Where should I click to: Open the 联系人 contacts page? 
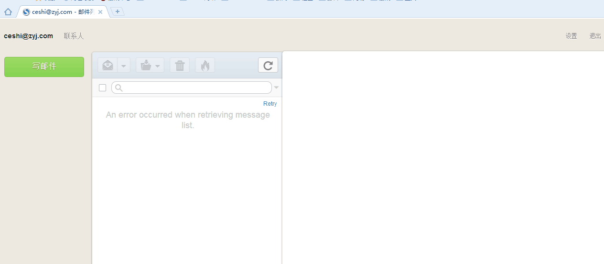pyautogui.click(x=74, y=36)
